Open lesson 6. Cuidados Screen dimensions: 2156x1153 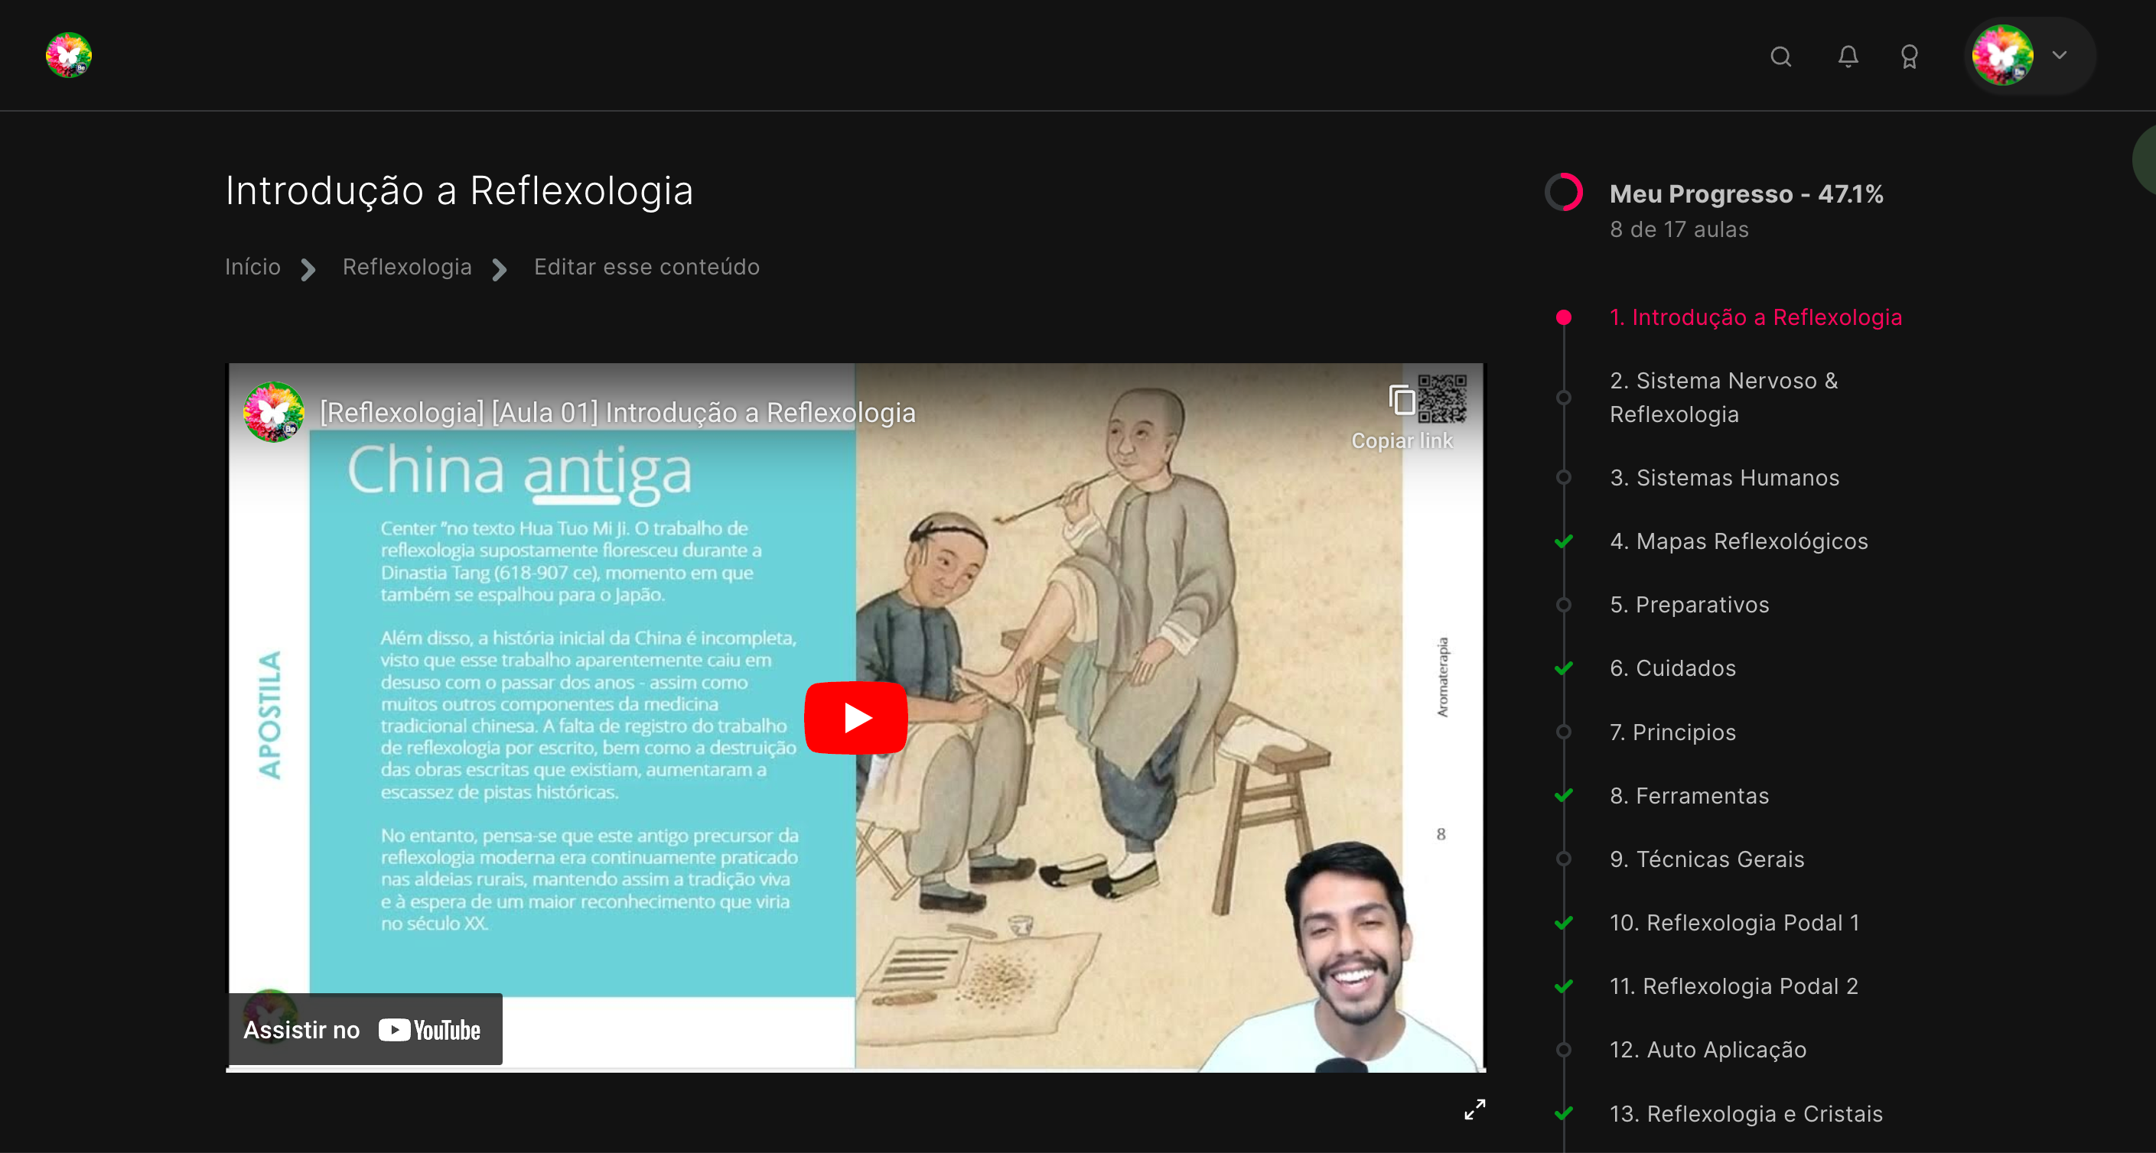[1672, 667]
